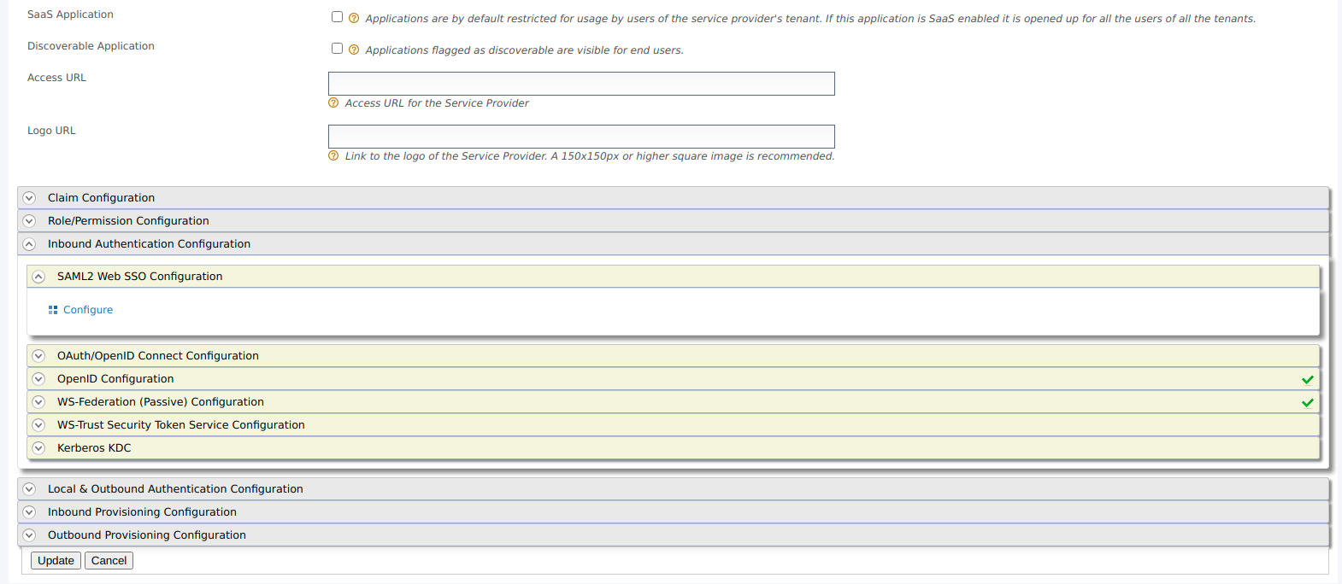Open the SAML2 Configure link
1342x584 pixels.
coord(88,309)
